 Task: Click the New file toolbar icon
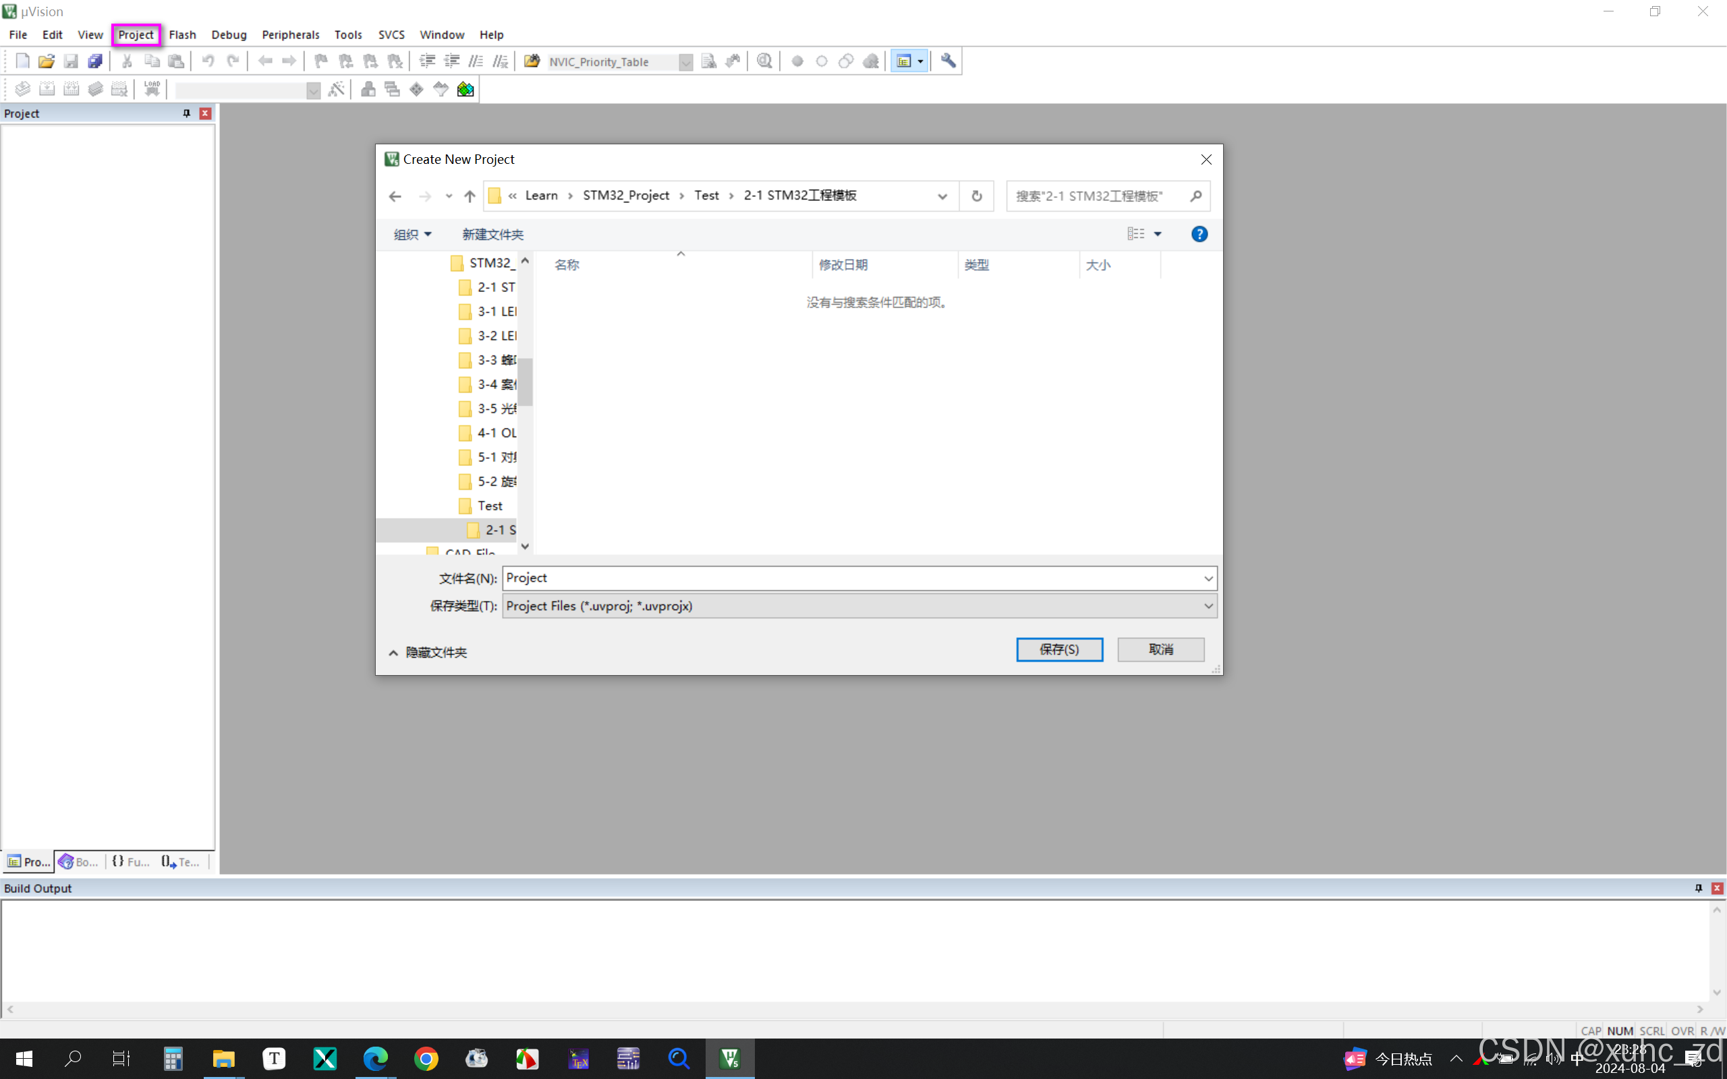22,61
